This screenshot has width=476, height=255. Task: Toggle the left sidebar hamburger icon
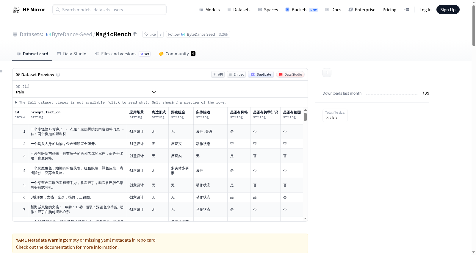pyautogui.click(x=1, y=72)
